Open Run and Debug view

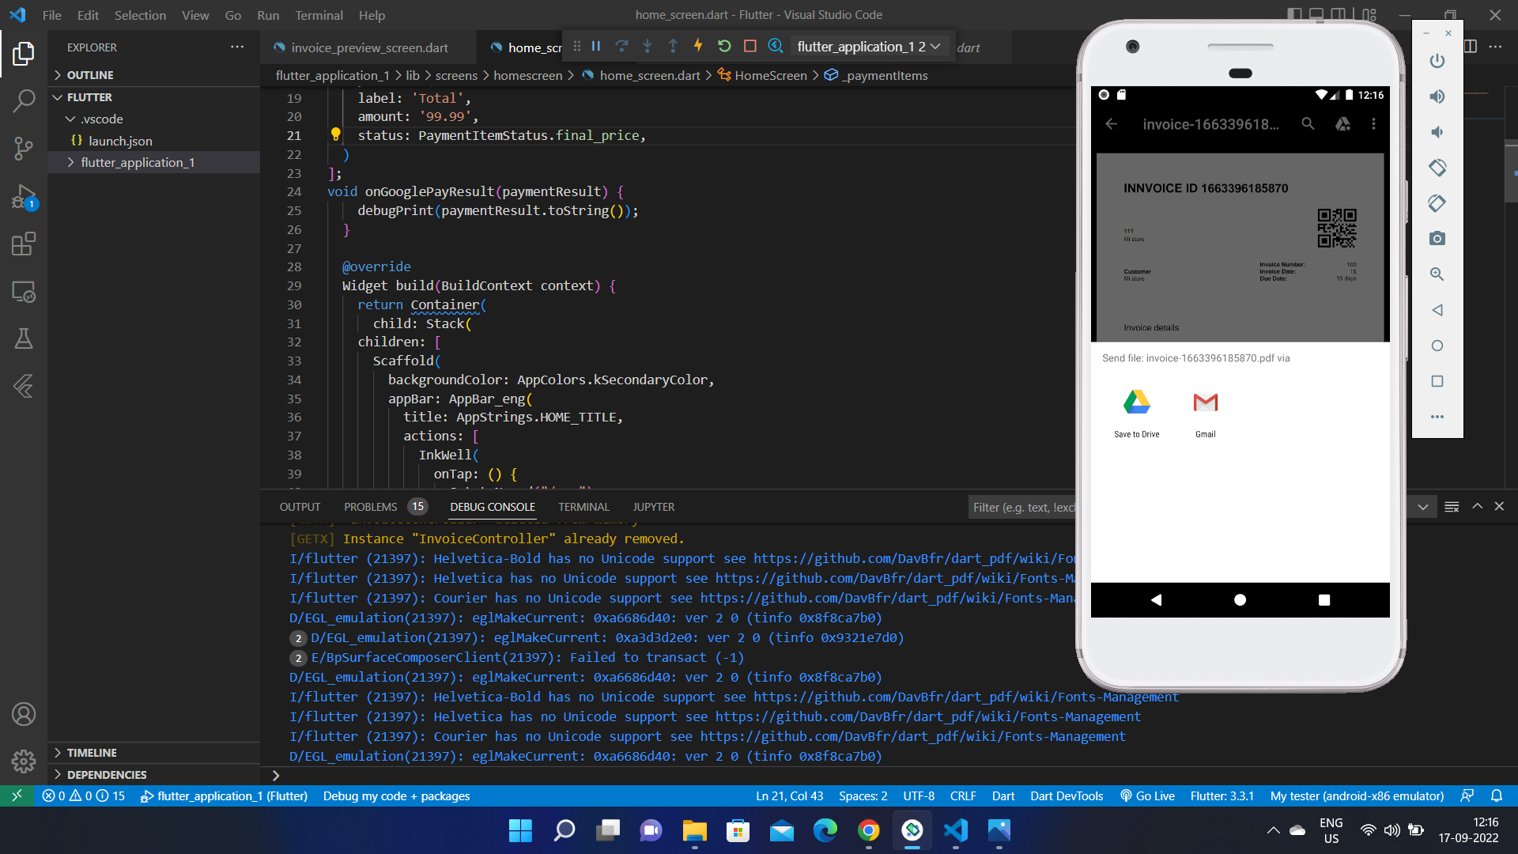(x=24, y=196)
